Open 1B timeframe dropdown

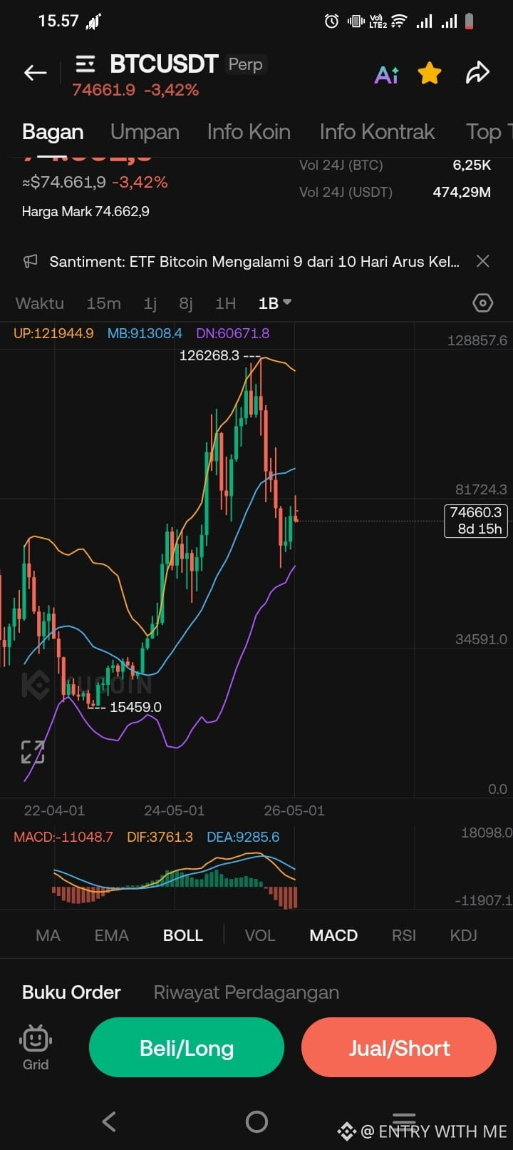point(274,303)
